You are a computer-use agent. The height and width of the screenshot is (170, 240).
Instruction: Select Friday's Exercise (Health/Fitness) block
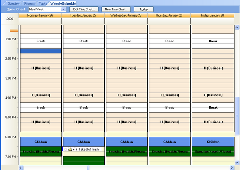[213, 151]
